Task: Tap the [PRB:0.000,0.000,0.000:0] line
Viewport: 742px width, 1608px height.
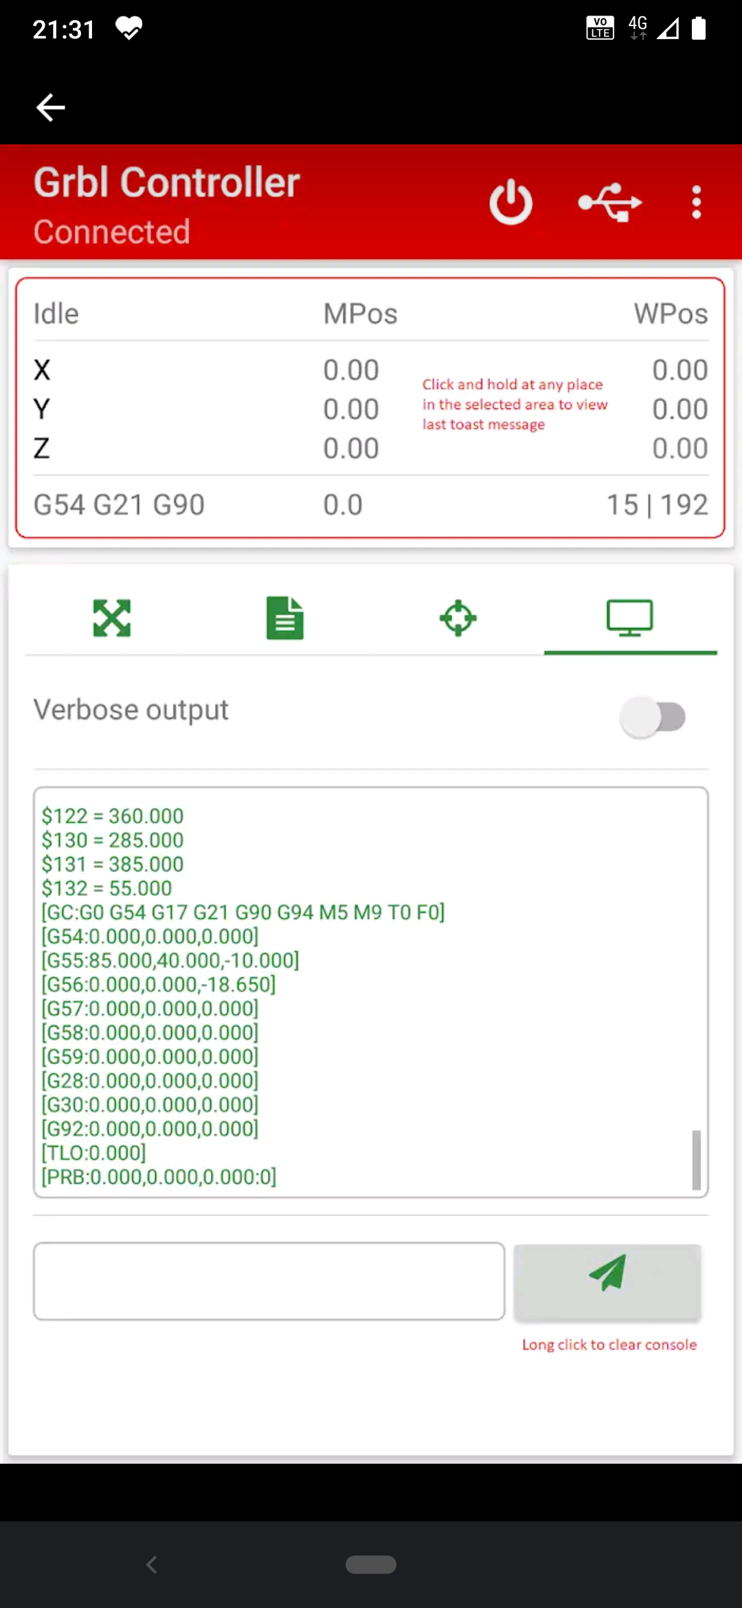Action: point(159,1176)
